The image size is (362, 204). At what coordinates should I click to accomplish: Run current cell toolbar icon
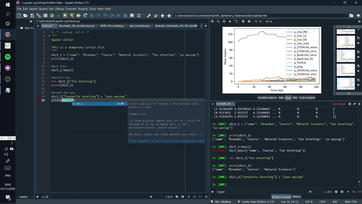[x=65, y=16]
